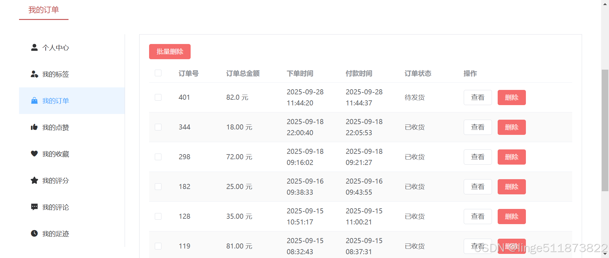
Task: Click the person icon beside 个人中心
Action: tap(34, 47)
